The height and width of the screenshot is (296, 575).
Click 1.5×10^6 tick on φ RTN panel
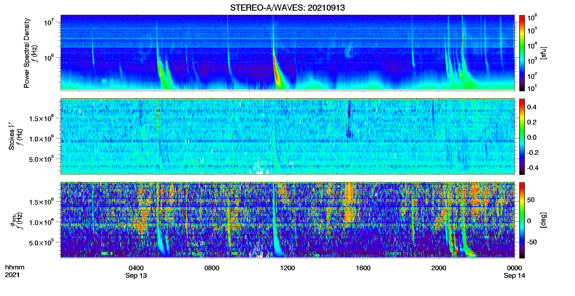tap(41, 202)
